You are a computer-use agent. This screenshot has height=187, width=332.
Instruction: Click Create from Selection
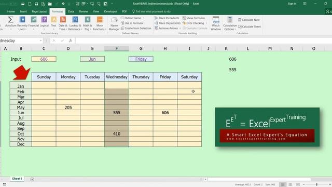tap(136, 28)
